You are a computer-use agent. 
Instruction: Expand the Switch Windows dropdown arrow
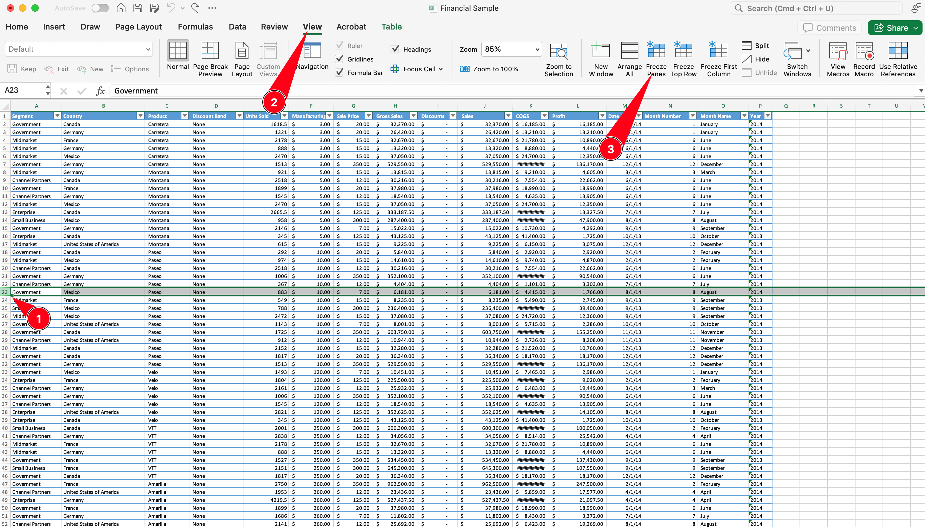[x=808, y=51]
